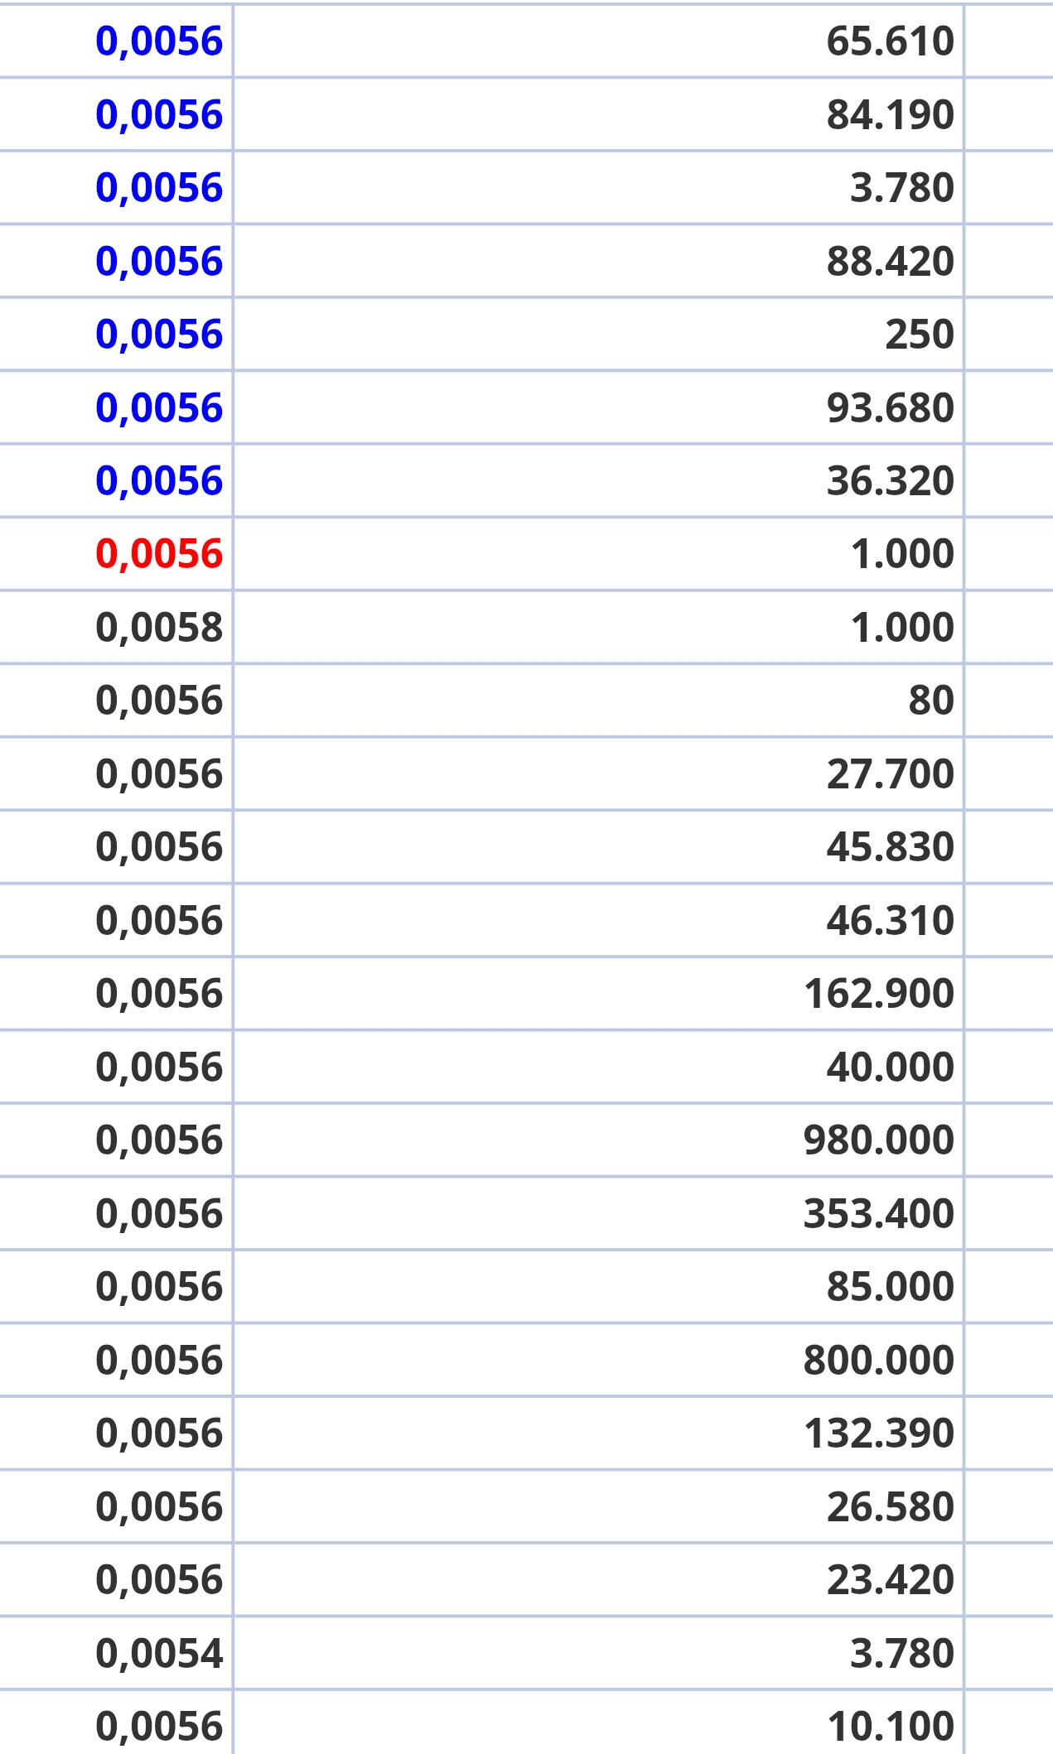Click the cell showing 80
This screenshot has height=1754, width=1053.
click(x=930, y=700)
